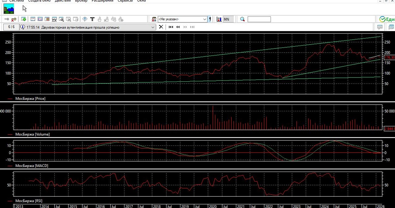Open the rightmost blue chat window icon
Image resolution: width=395 pixels, height=208 pixels.
[x=390, y=27]
